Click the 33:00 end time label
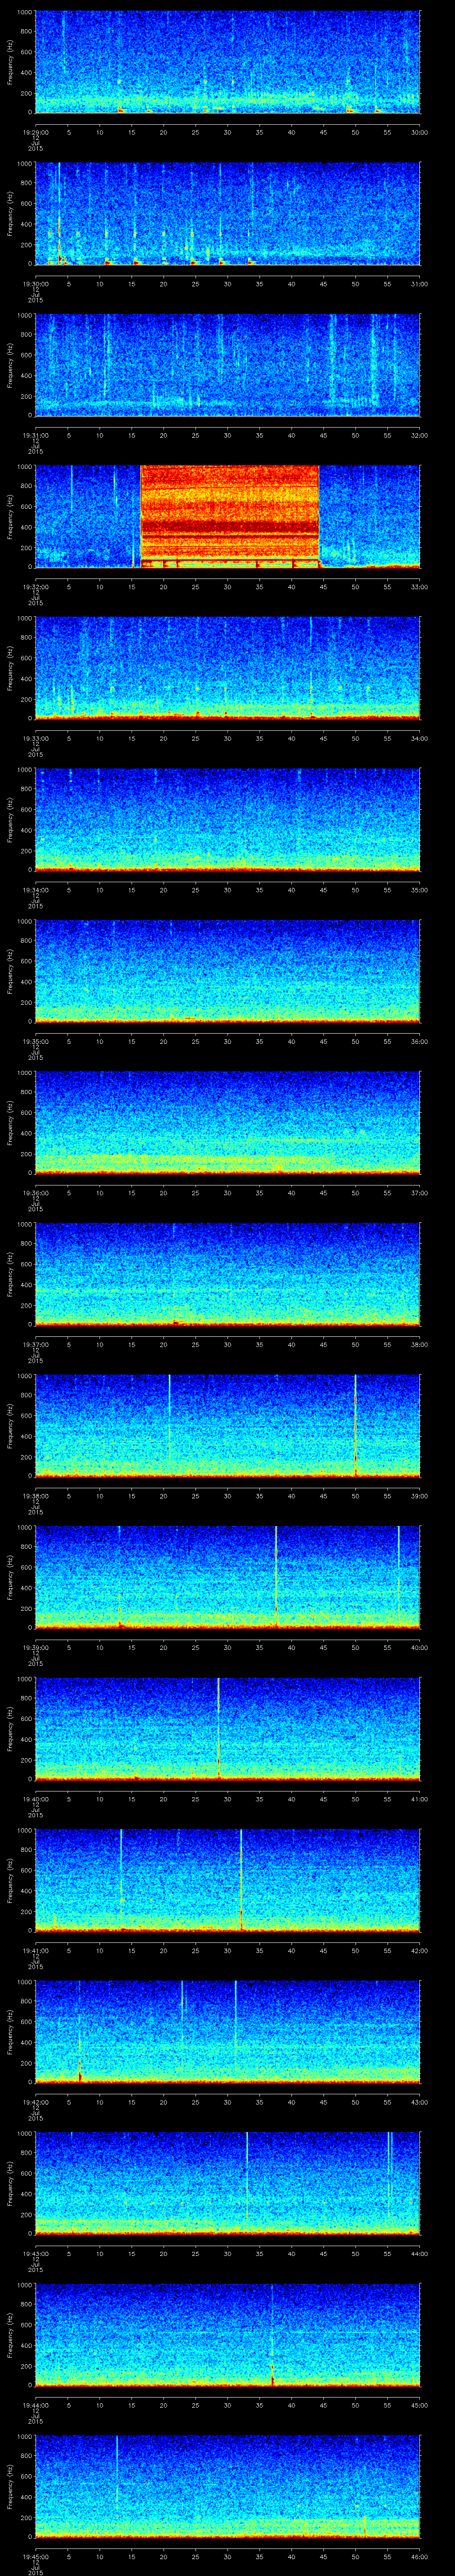Viewport: 455px width, 2576px height. click(420, 586)
